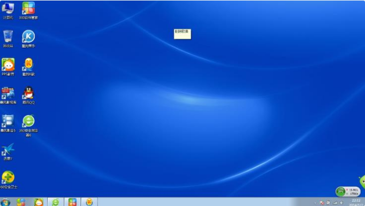365x206 pixels.
Task: Select the Xunlei 7 hummingbird shortcut
Action: click(8, 152)
